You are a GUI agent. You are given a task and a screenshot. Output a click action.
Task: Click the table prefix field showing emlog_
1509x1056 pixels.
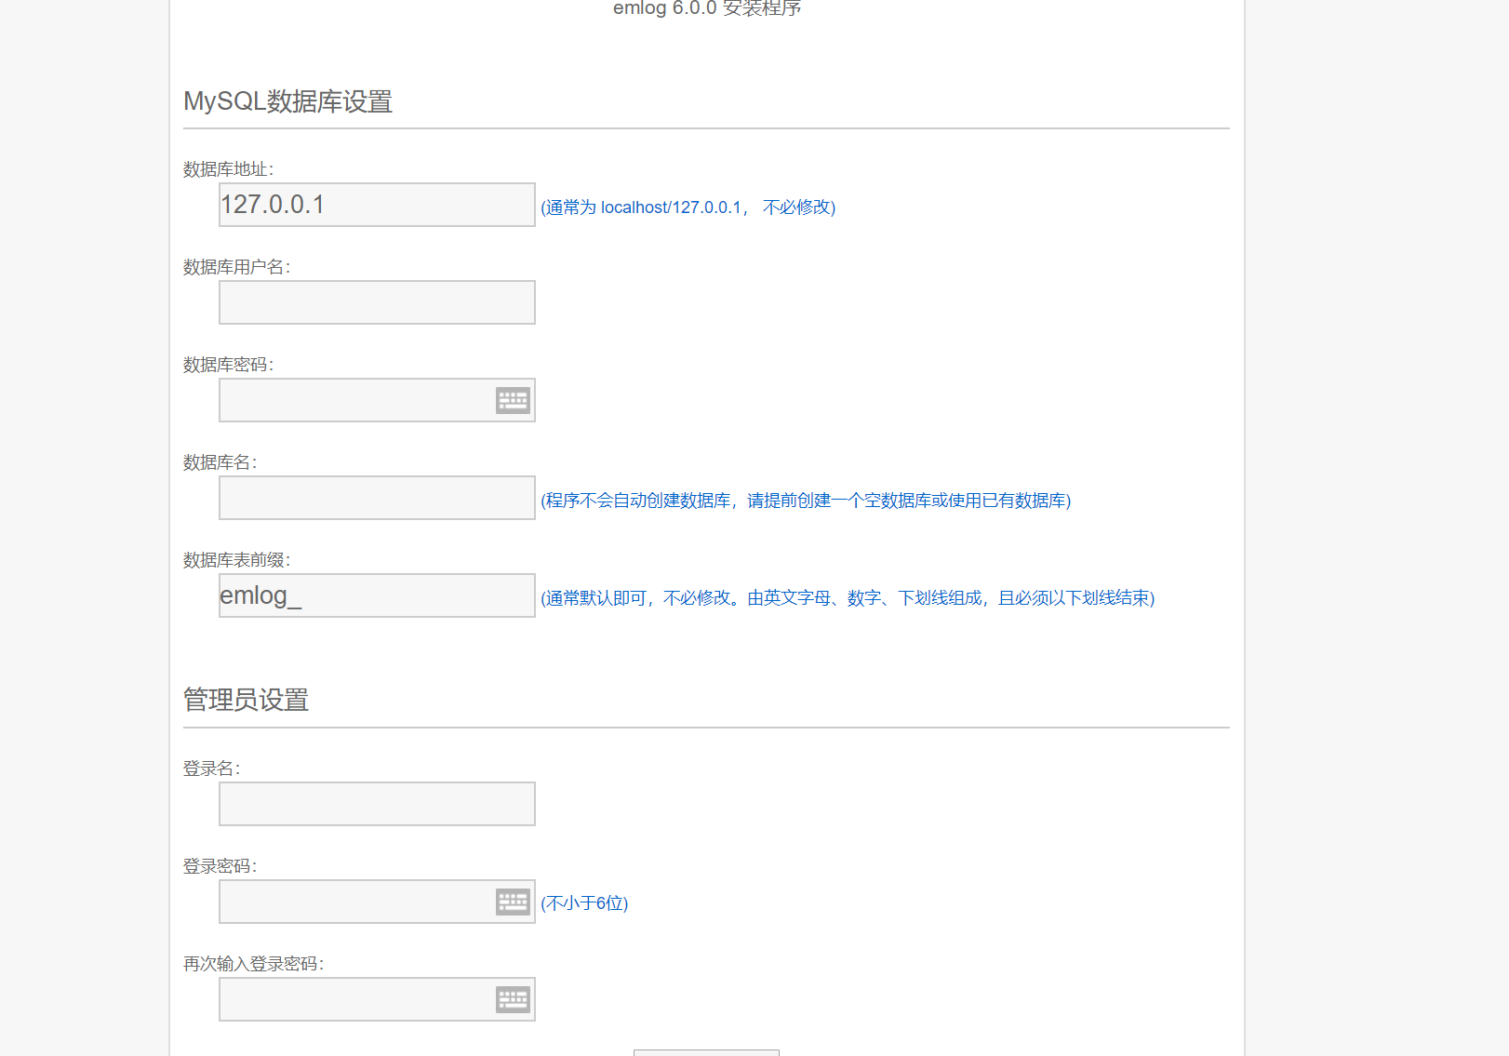point(377,595)
